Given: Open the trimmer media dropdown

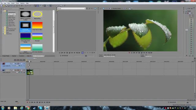Looking at the screenshot, I should pyautogui.click(x=85, y=9).
